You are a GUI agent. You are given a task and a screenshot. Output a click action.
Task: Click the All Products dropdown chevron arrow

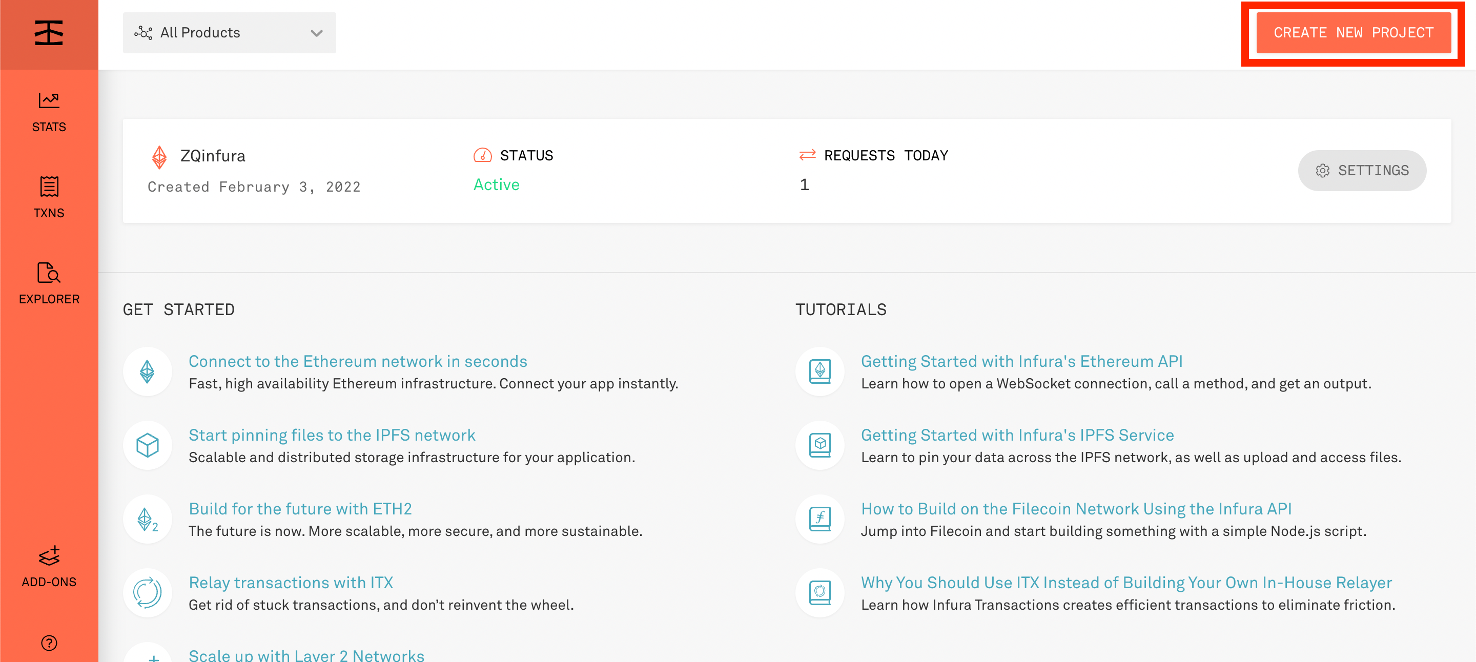click(316, 33)
